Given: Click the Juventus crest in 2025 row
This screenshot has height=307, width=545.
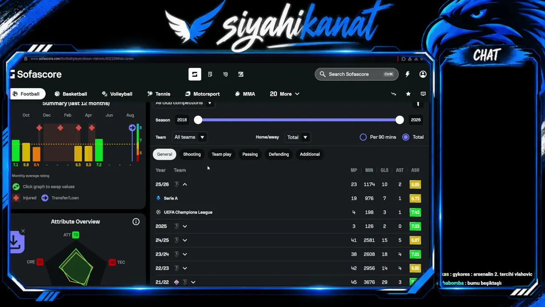Looking at the screenshot, I should (x=176, y=226).
